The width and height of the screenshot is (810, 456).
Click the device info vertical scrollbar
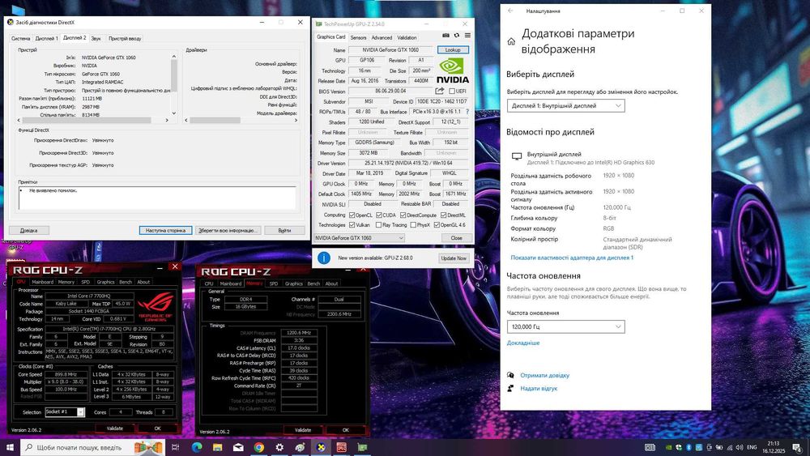pos(174,85)
